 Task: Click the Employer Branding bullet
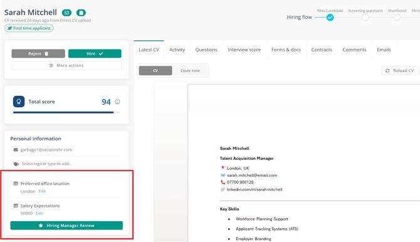pyautogui.click(x=253, y=239)
